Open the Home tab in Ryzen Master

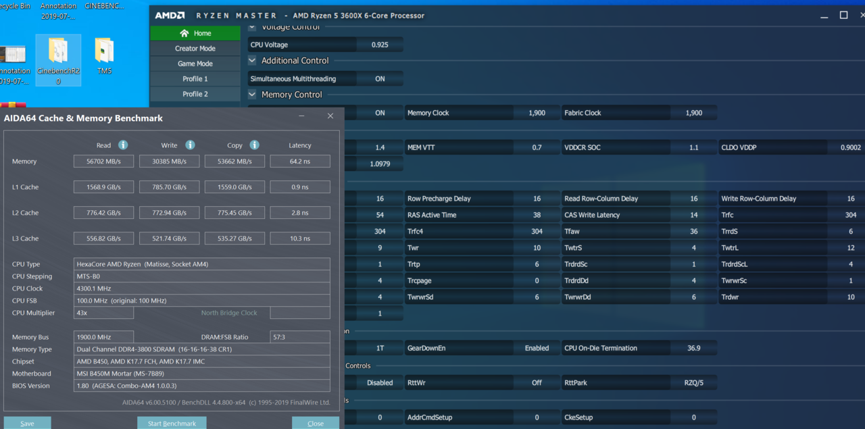click(x=195, y=33)
